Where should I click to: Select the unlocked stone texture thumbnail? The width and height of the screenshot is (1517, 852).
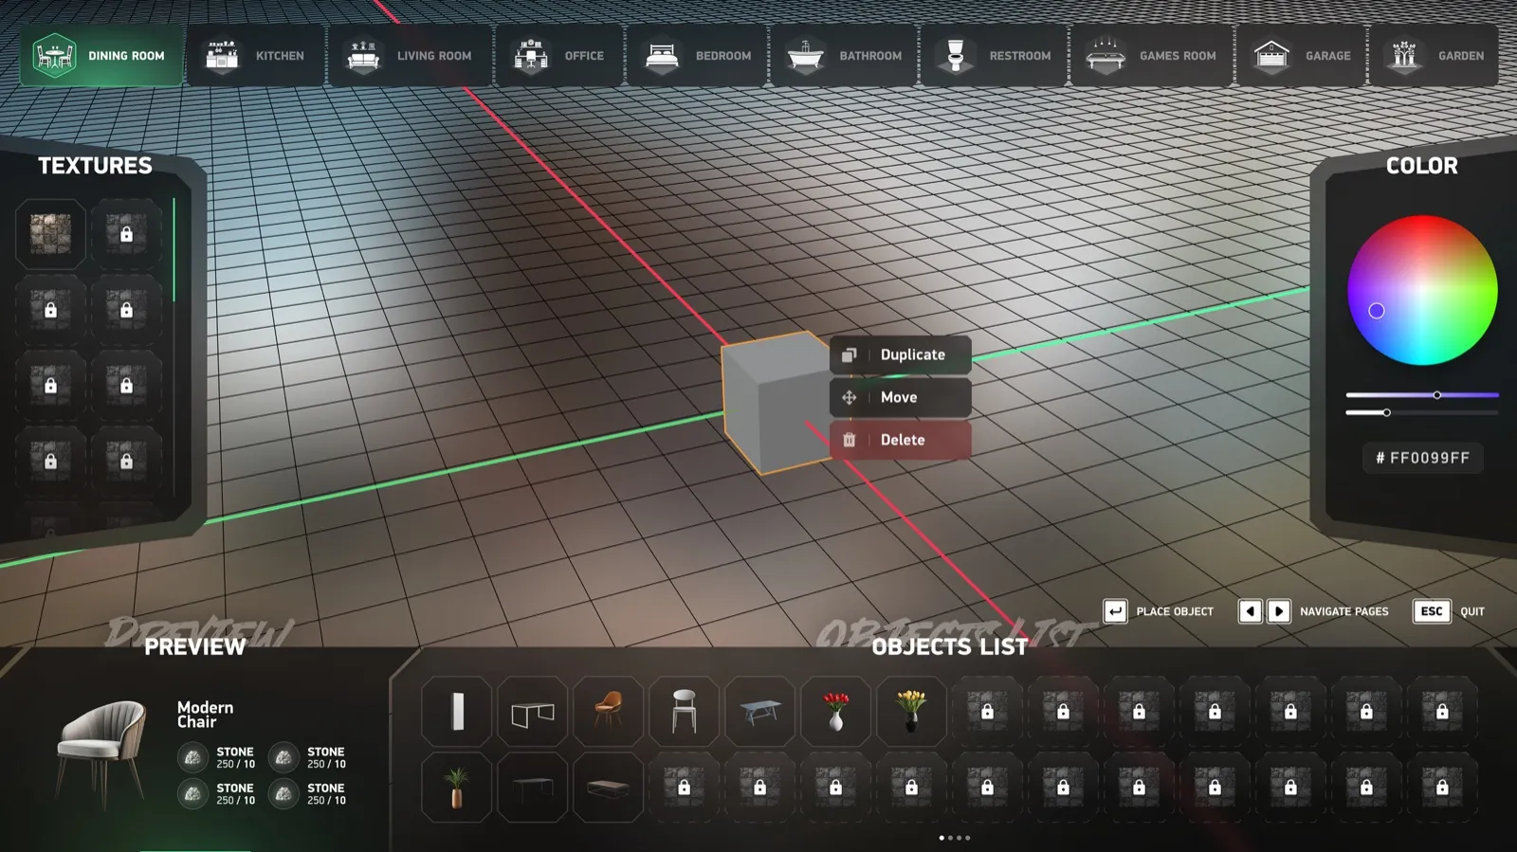point(50,233)
